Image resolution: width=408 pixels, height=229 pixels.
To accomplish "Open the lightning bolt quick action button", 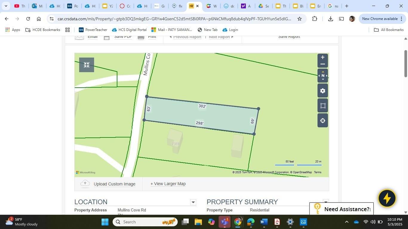I will [387, 198].
